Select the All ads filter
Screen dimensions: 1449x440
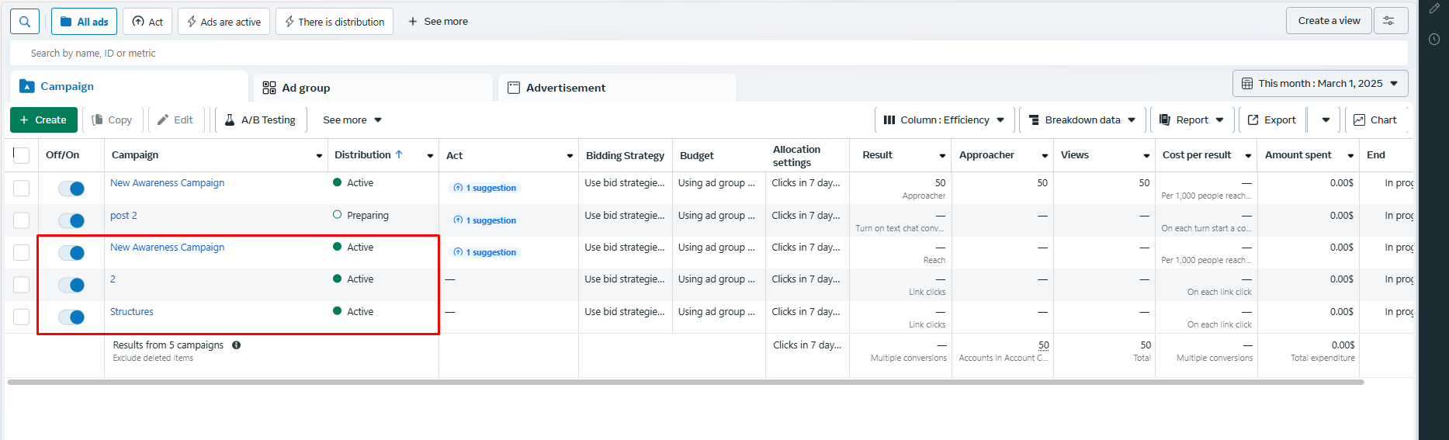coord(84,22)
